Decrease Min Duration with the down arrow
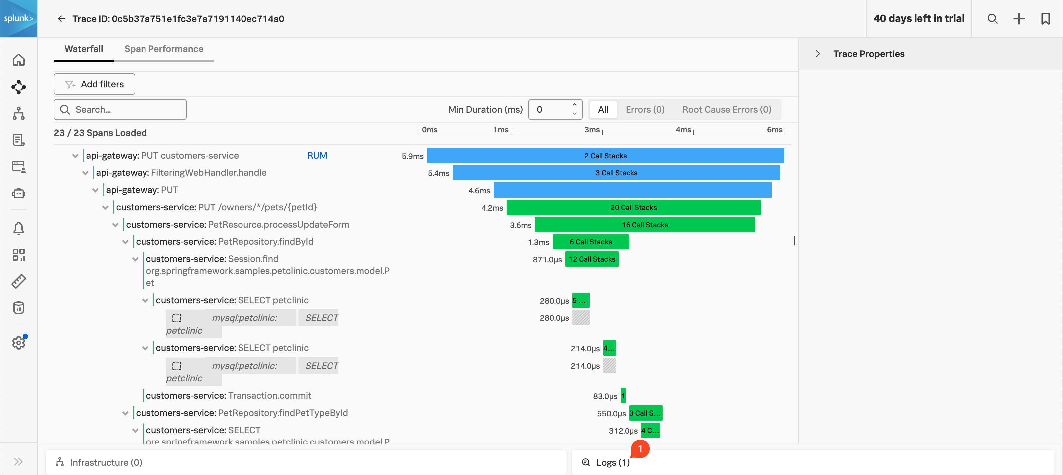This screenshot has height=475, width=1063. (574, 114)
